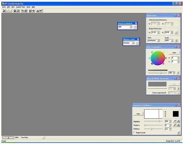Pick the Shadows eyedropper tool
Image resolution: width=183 pixels, height=144 pixels.
175,125
